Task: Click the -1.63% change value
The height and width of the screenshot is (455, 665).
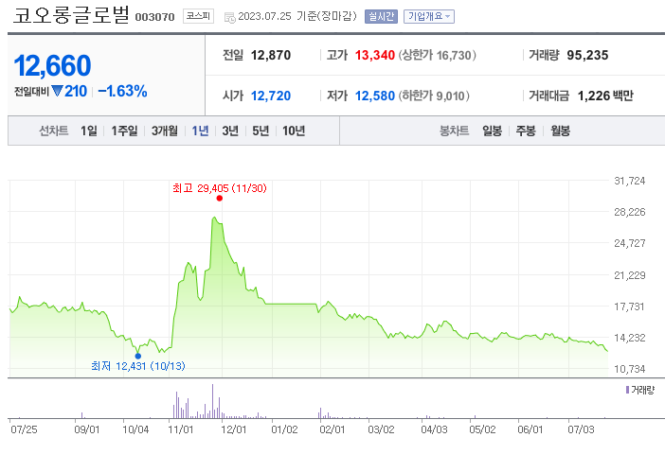Action: [x=122, y=91]
